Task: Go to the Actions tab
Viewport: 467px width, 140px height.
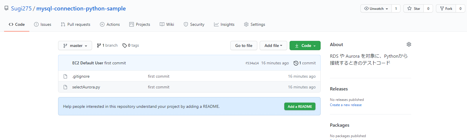Action: pyautogui.click(x=110, y=24)
